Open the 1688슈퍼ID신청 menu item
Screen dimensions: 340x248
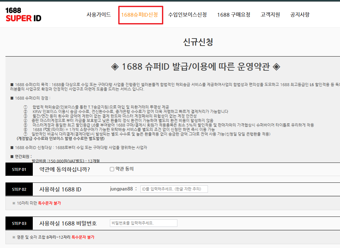pos(139,15)
